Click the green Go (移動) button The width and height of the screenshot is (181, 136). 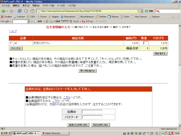(149, 11)
